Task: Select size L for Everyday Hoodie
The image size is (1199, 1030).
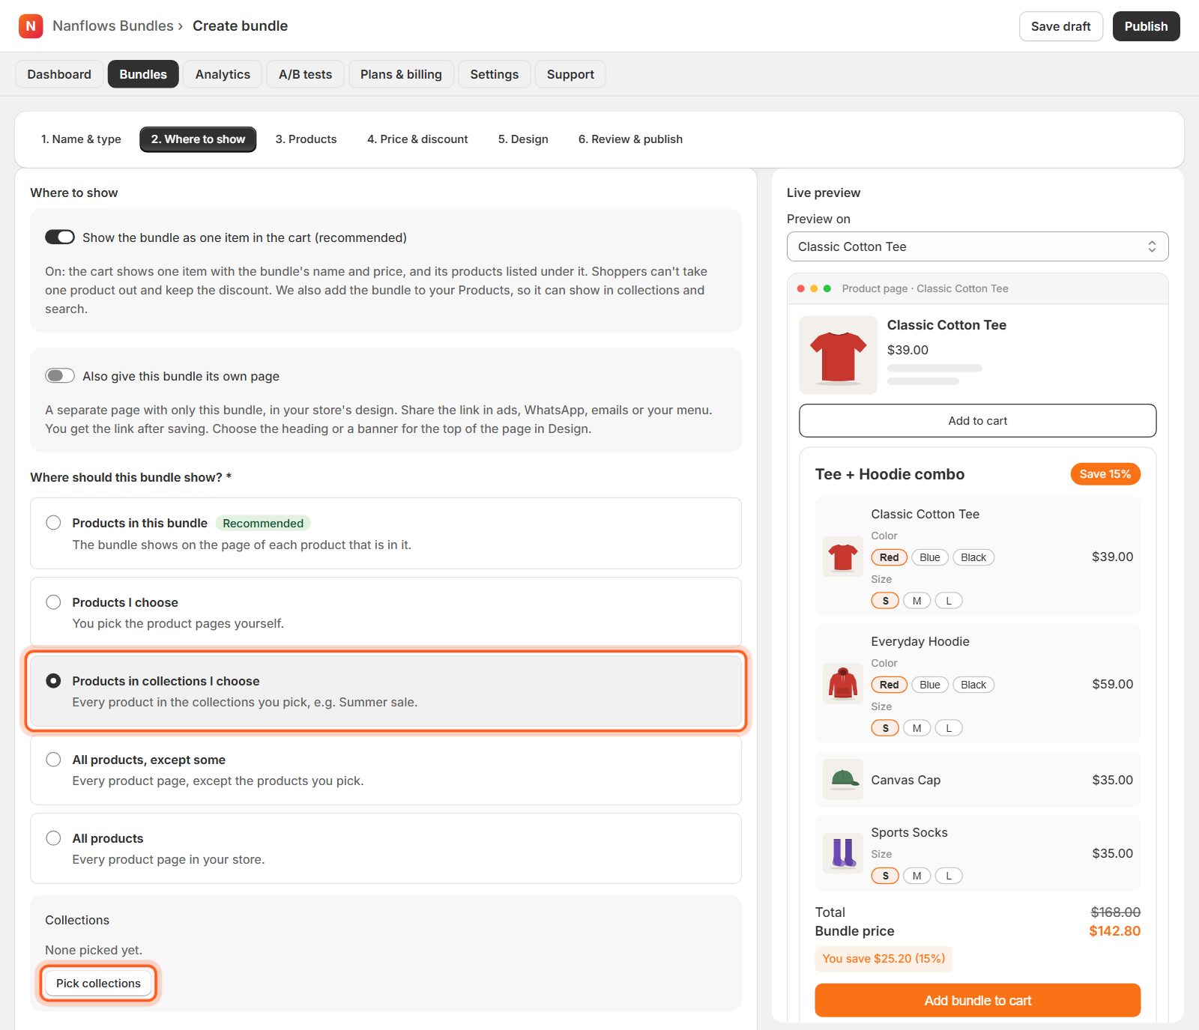Action: coord(949,728)
